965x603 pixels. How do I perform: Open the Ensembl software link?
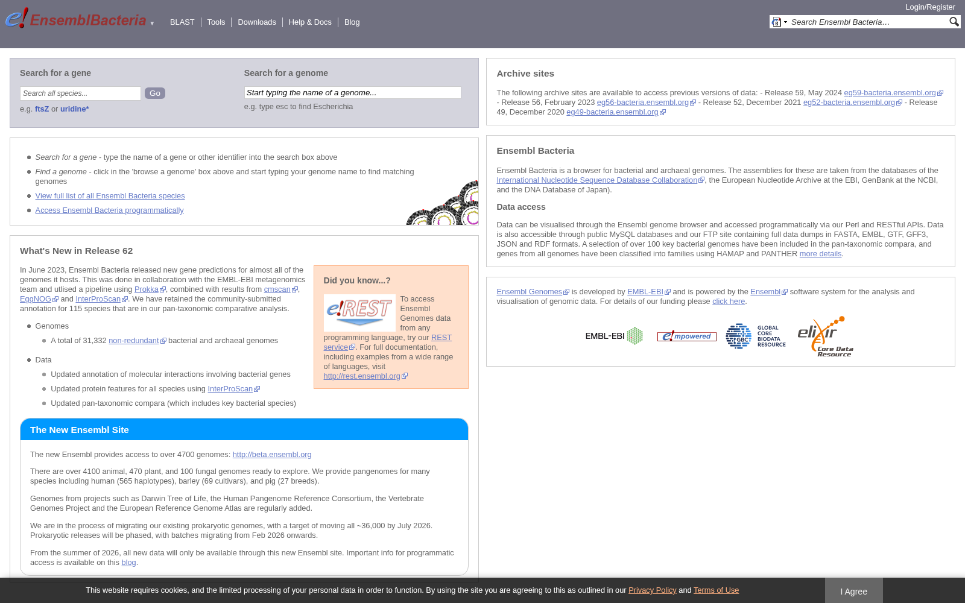[768, 292]
